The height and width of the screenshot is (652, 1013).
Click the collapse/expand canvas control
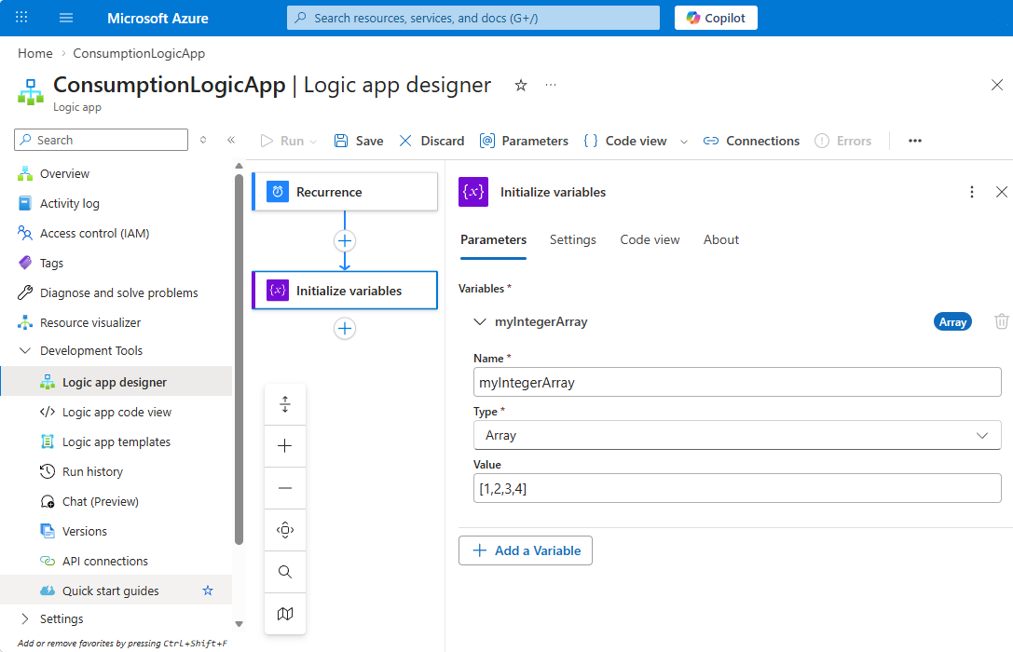[x=285, y=404]
